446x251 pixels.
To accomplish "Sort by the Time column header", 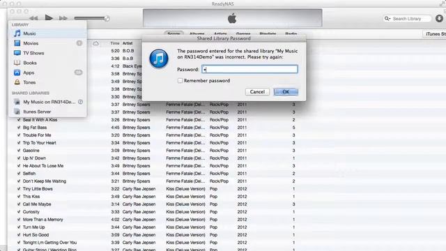I will click(114, 43).
